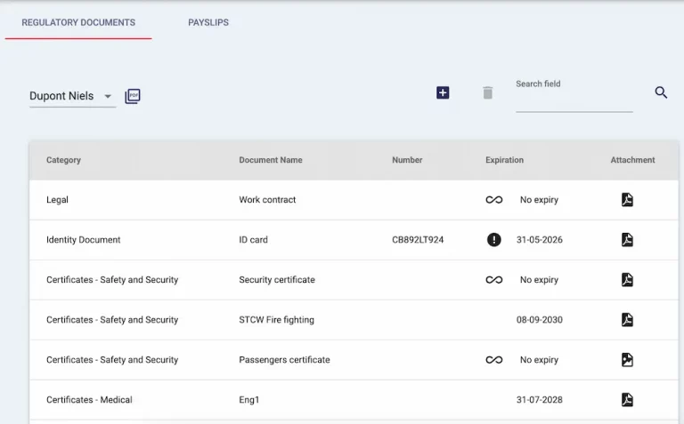Click the Security certificate infinity icon
The width and height of the screenshot is (684, 424).
(x=494, y=280)
